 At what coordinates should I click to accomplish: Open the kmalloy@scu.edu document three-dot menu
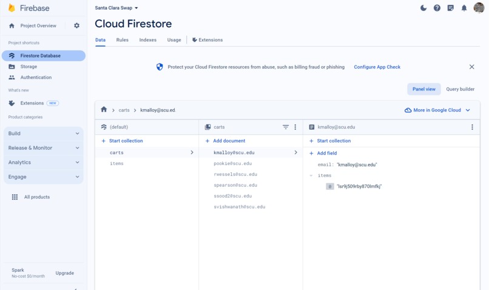(x=472, y=127)
